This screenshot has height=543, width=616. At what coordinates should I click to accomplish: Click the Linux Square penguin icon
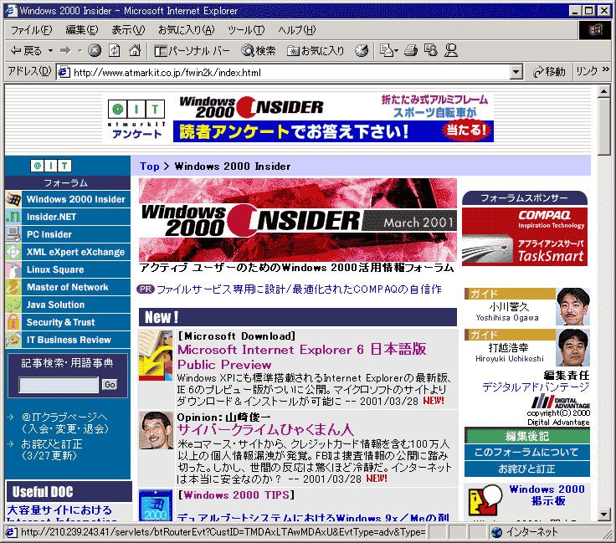coord(13,269)
